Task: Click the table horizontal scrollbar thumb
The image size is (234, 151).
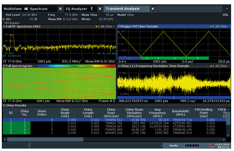Action: tap(45, 140)
